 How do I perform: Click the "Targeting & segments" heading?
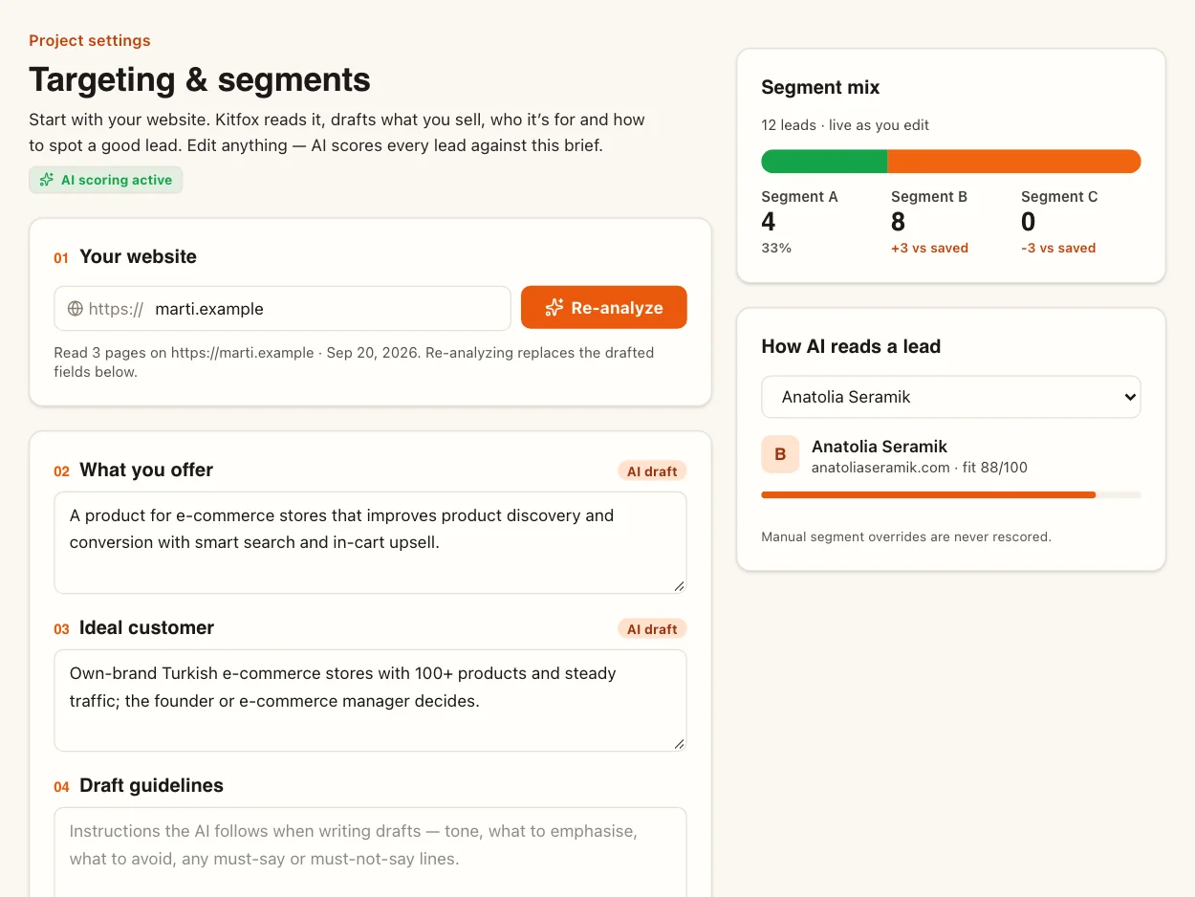200,79
